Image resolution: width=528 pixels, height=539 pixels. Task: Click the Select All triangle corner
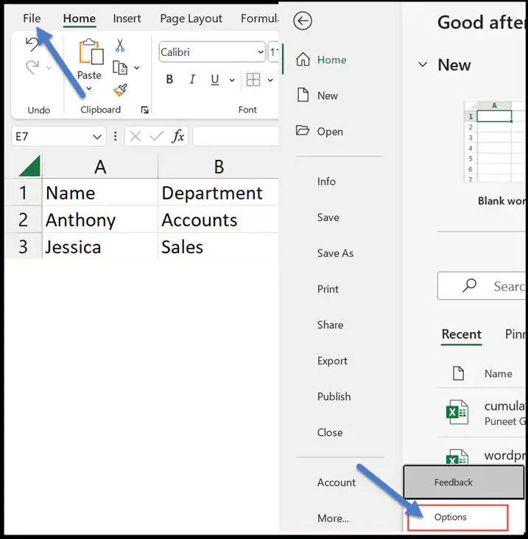click(x=29, y=166)
